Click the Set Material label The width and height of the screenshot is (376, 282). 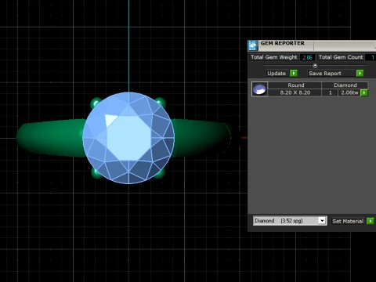(348, 221)
